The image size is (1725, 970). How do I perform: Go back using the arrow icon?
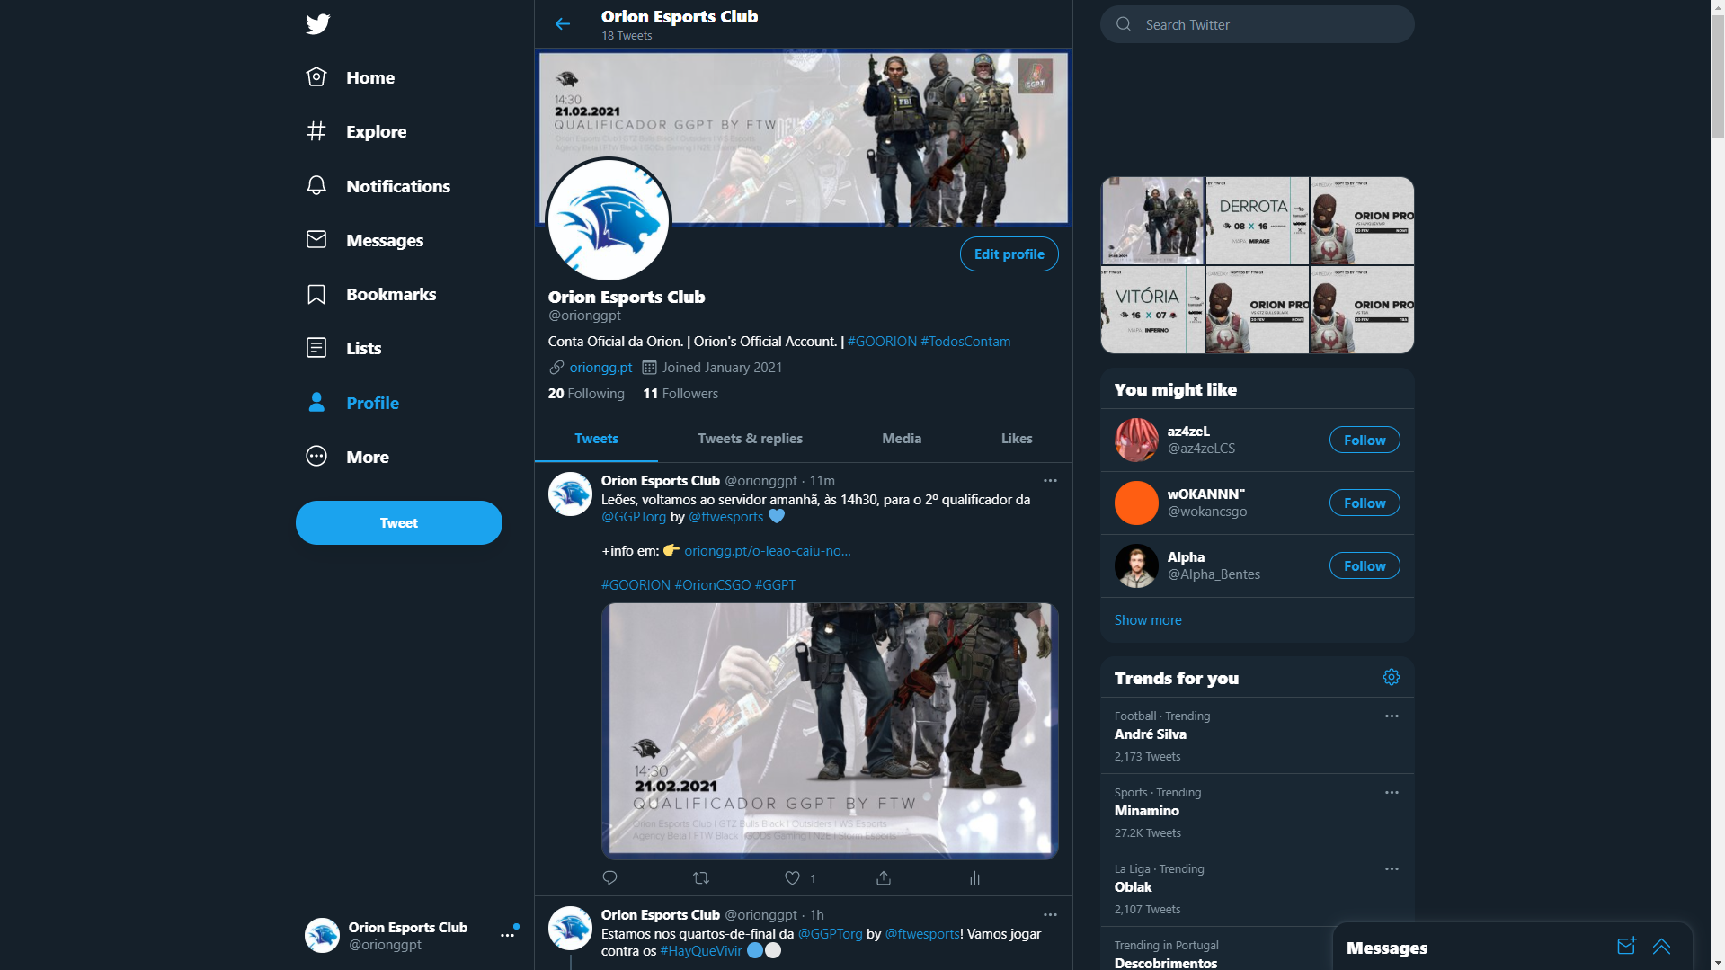[563, 24]
